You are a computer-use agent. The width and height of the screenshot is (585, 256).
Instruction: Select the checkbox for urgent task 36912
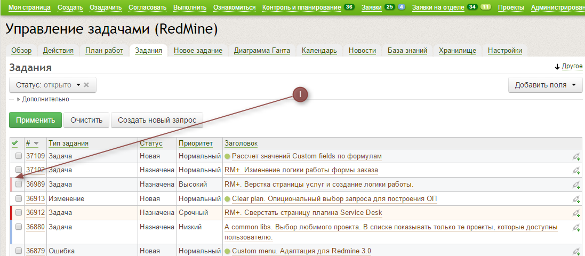[x=19, y=213]
